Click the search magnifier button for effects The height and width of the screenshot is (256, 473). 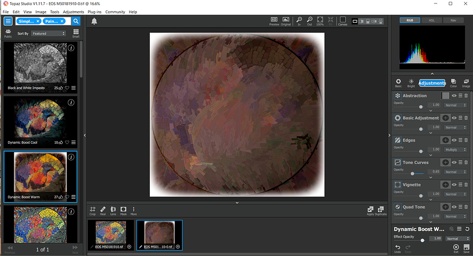[76, 21]
